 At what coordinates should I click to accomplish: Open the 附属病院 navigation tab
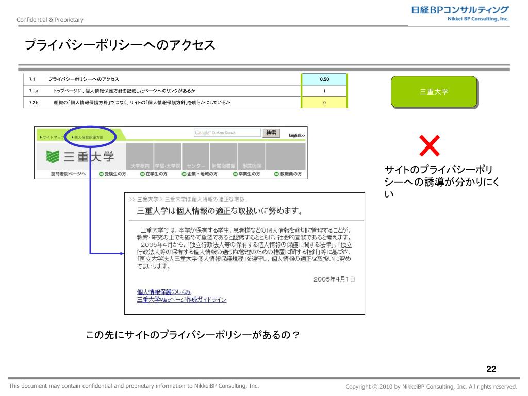pos(252,157)
